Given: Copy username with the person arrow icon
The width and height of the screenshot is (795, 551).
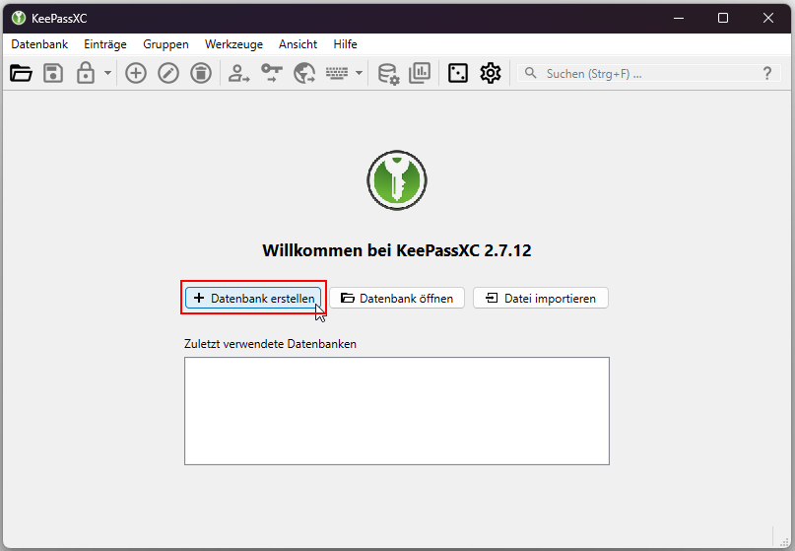Looking at the screenshot, I should [x=238, y=74].
